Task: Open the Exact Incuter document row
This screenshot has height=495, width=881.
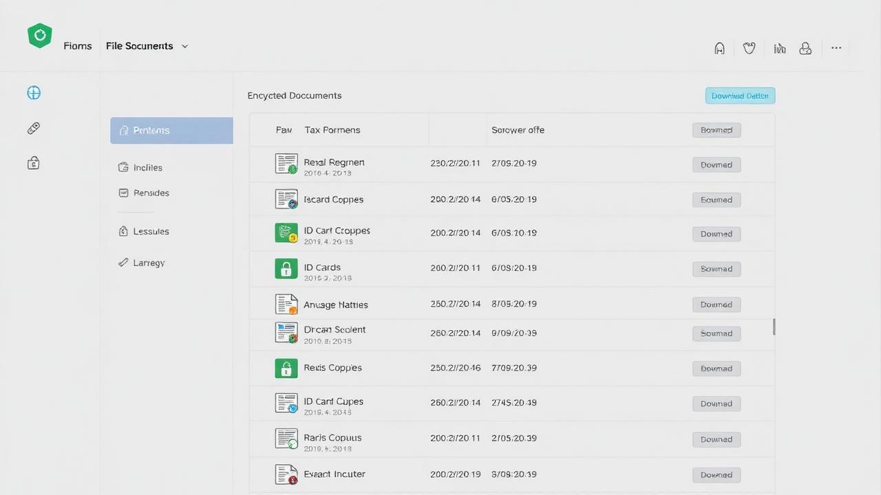Action: click(x=335, y=474)
